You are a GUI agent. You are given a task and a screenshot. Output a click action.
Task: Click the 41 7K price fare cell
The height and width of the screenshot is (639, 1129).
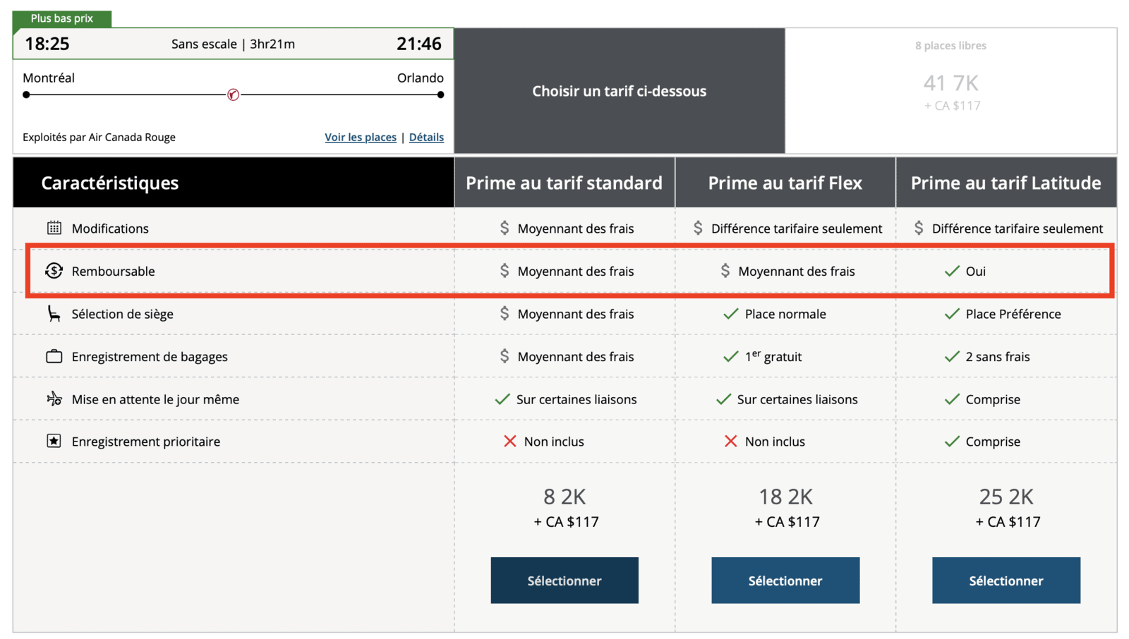[950, 91]
